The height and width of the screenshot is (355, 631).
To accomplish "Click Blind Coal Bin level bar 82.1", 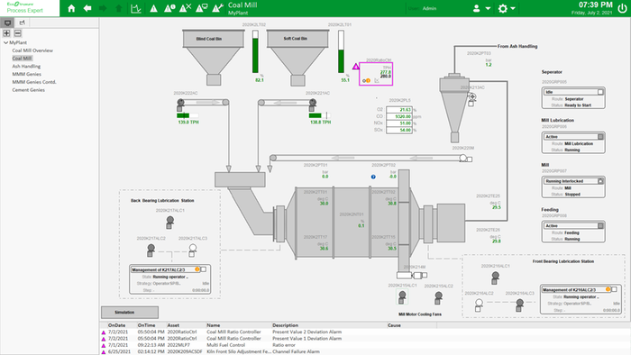I will pyautogui.click(x=255, y=52).
